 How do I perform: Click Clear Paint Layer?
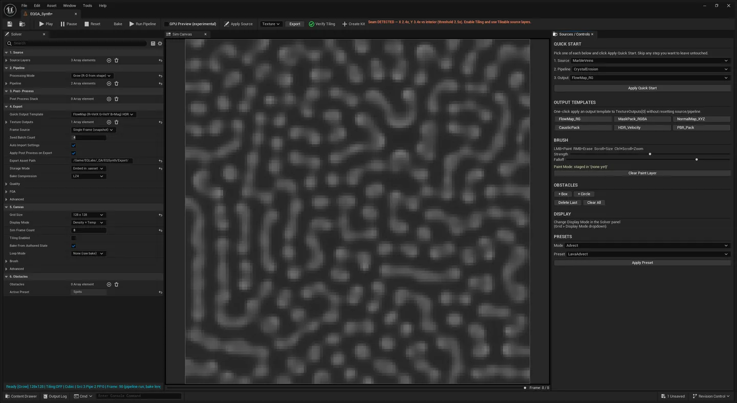(x=642, y=173)
